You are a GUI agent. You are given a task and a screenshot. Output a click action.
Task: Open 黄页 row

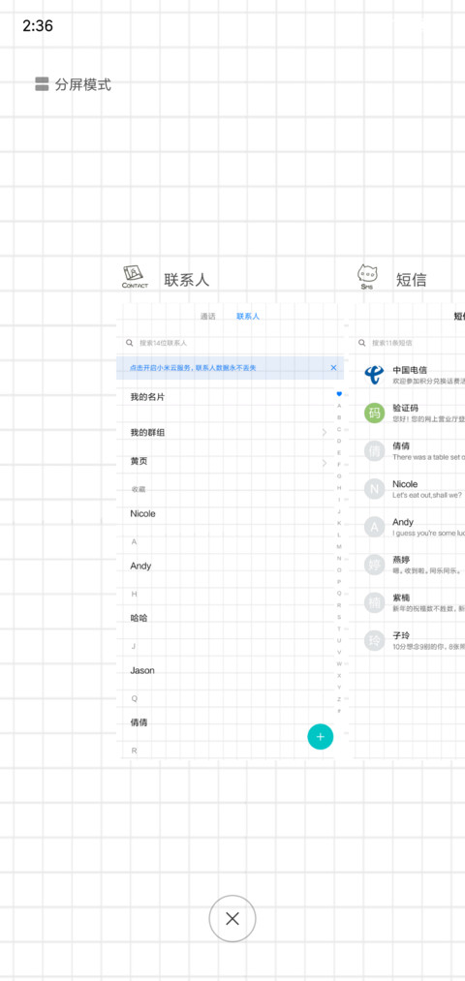(226, 462)
